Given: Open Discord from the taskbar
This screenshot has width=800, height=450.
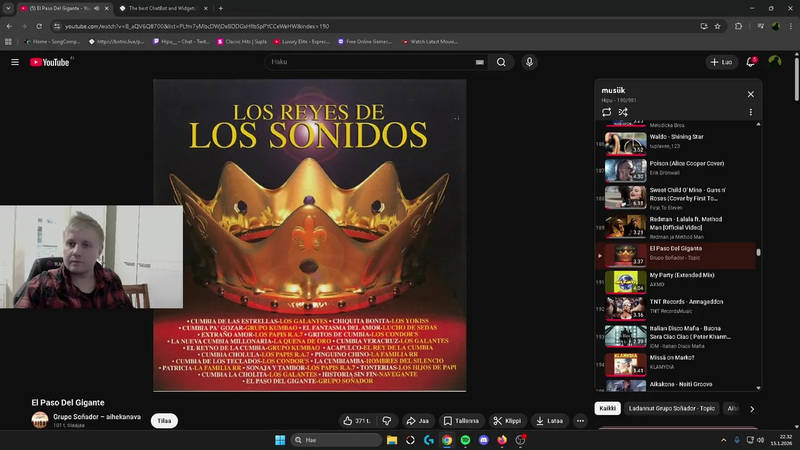Looking at the screenshot, I should click(483, 440).
